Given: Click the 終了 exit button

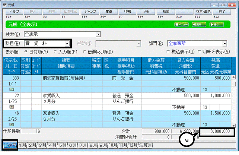Looking at the screenshot, I should [222, 12].
